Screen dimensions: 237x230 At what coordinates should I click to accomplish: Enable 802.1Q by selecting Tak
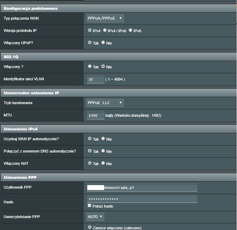tap(90, 67)
